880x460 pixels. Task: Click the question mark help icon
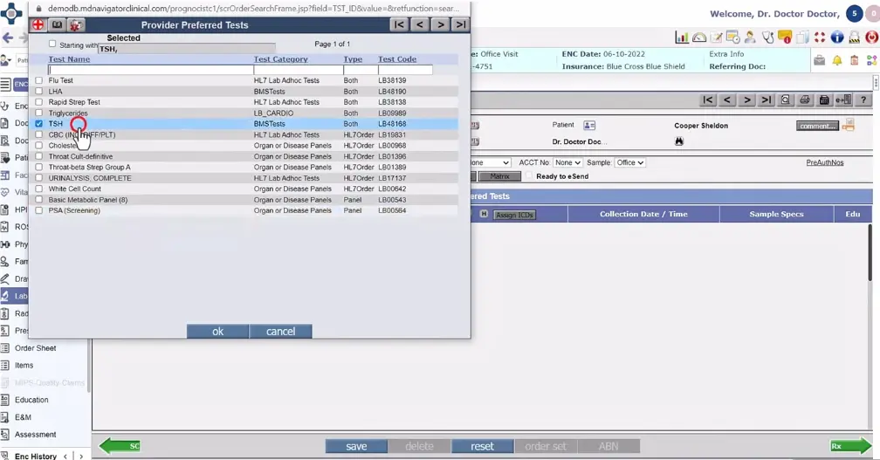[863, 100]
